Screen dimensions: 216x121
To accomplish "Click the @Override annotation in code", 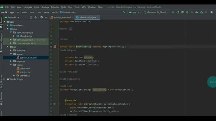I will pyautogui.click(x=71, y=100).
